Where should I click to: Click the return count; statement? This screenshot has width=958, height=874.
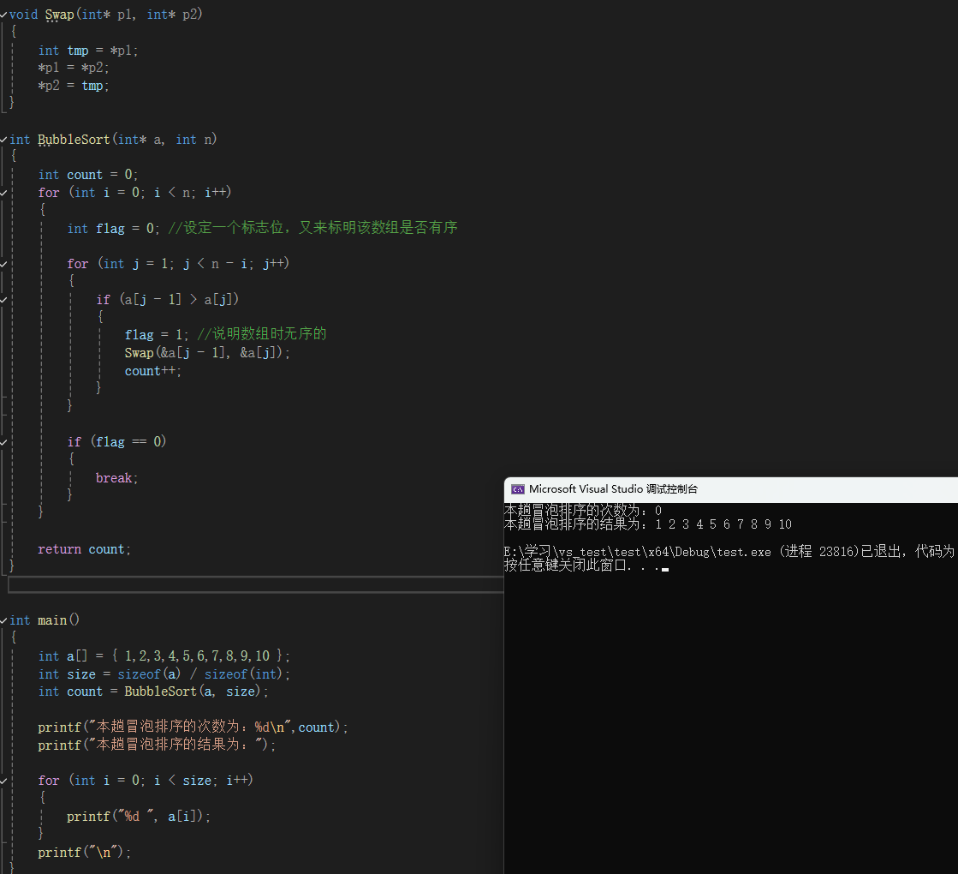click(84, 550)
